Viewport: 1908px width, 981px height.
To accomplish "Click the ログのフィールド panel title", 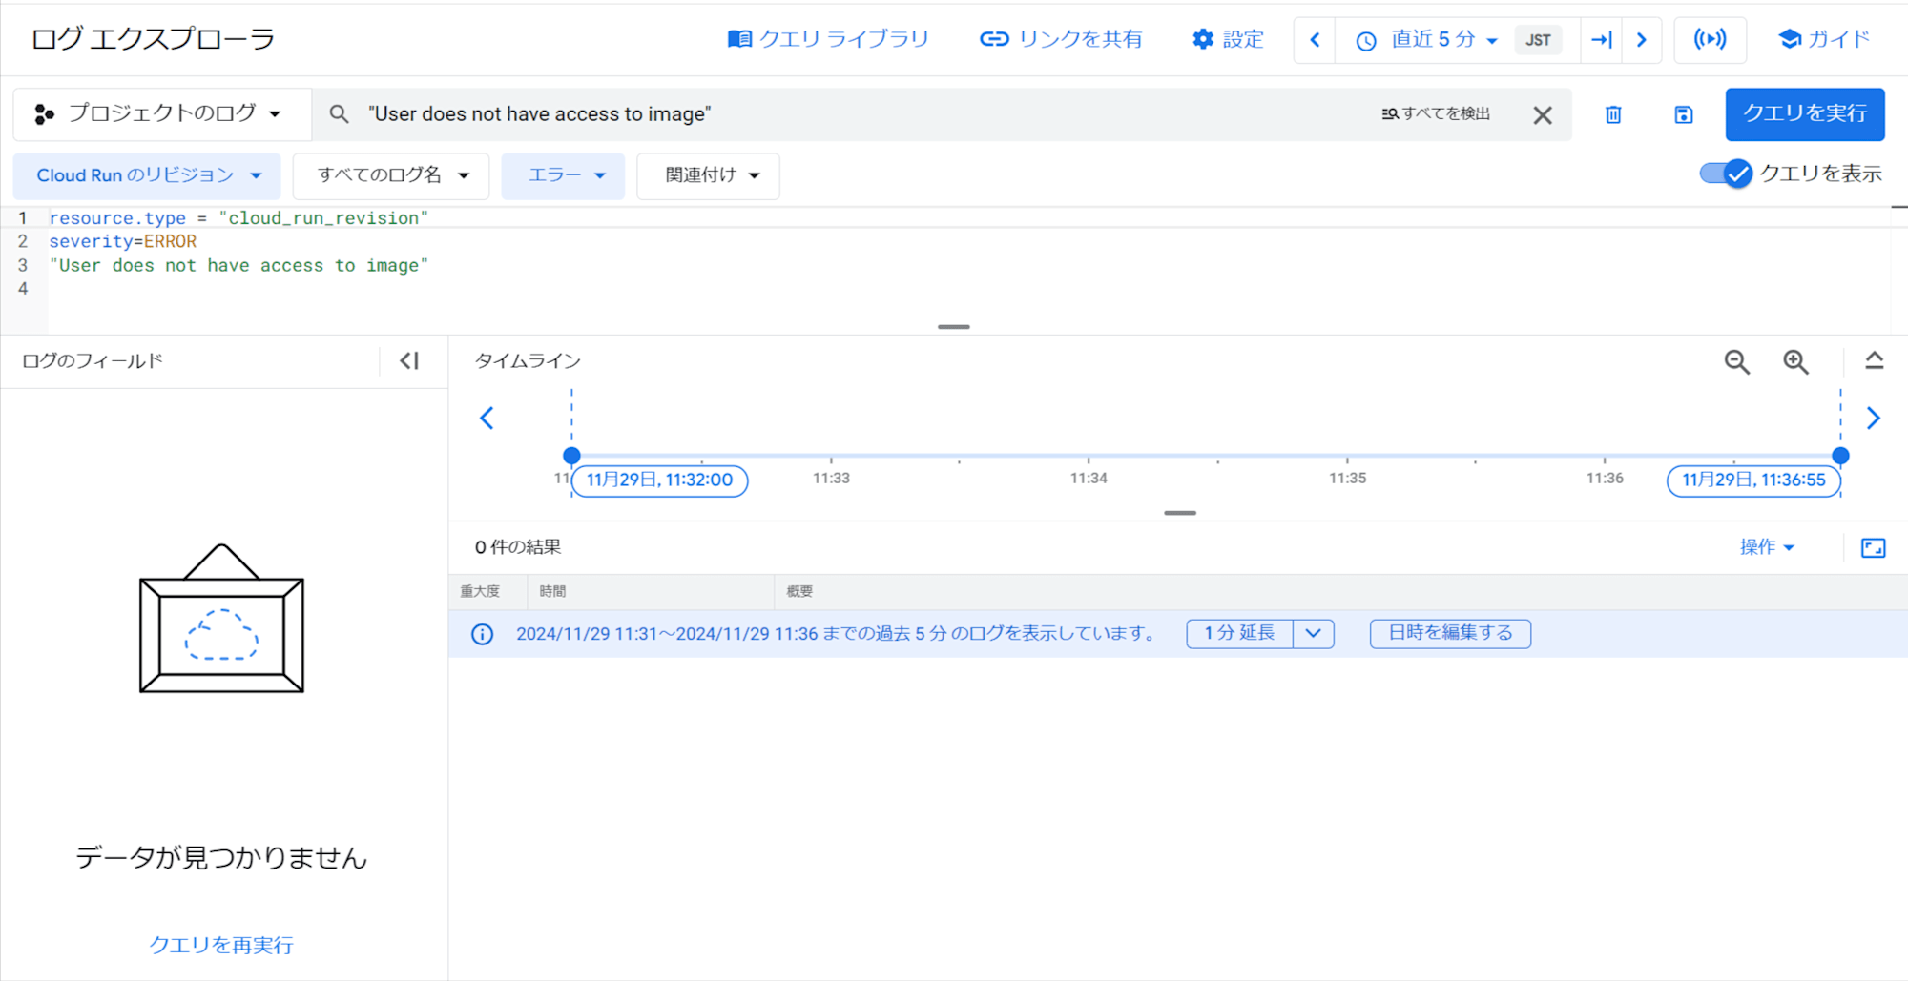I will coord(93,361).
